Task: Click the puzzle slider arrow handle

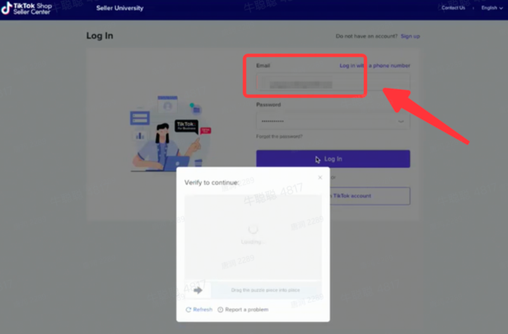Action: tap(197, 290)
